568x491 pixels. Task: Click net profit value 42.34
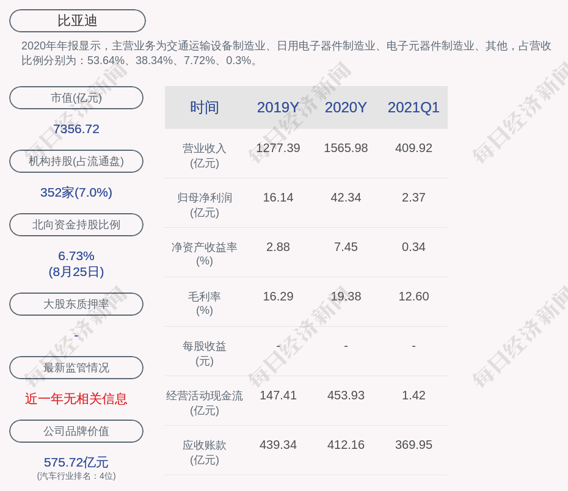point(346,197)
